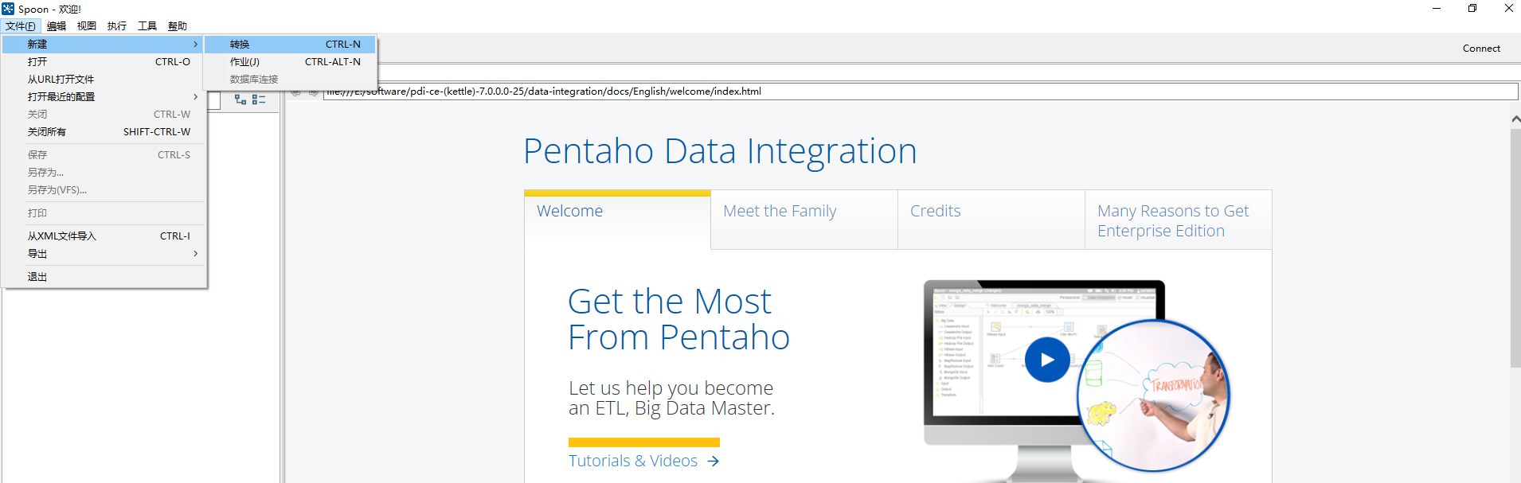
Task: Open the 编辑 menu
Action: (57, 26)
